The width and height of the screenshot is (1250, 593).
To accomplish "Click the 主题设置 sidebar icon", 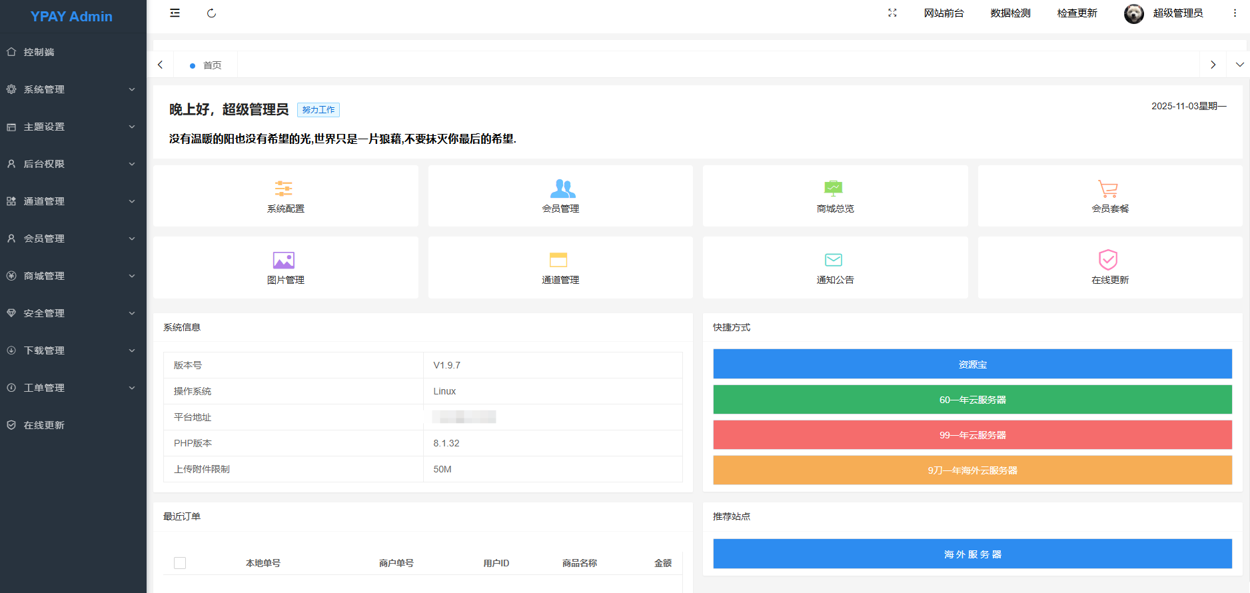I will point(11,127).
